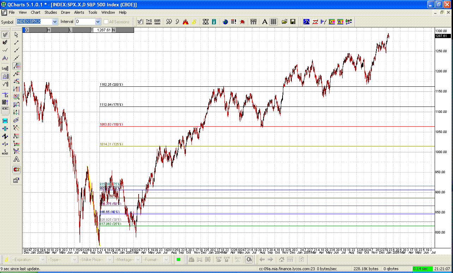Click the T+S time and sales icon
The image size is (453, 273).
click(149, 22)
